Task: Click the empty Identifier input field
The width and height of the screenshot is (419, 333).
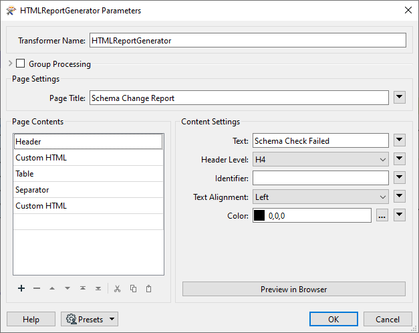Action: pyautogui.click(x=320, y=178)
